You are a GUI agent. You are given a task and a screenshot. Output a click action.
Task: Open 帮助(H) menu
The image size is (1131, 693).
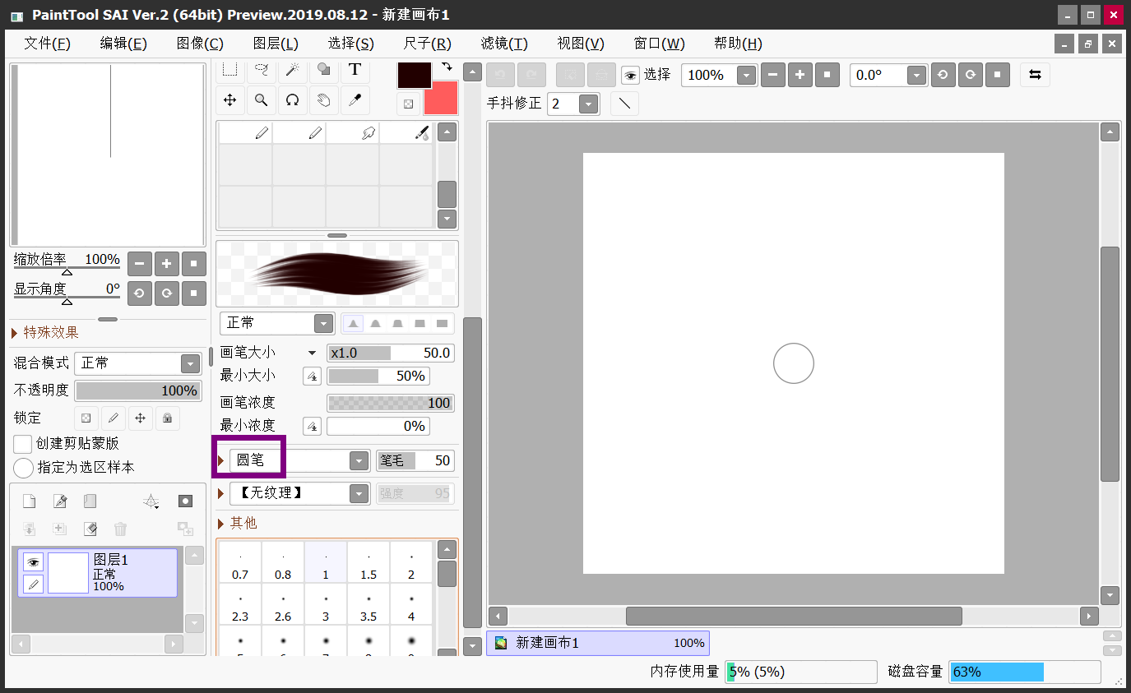738,44
